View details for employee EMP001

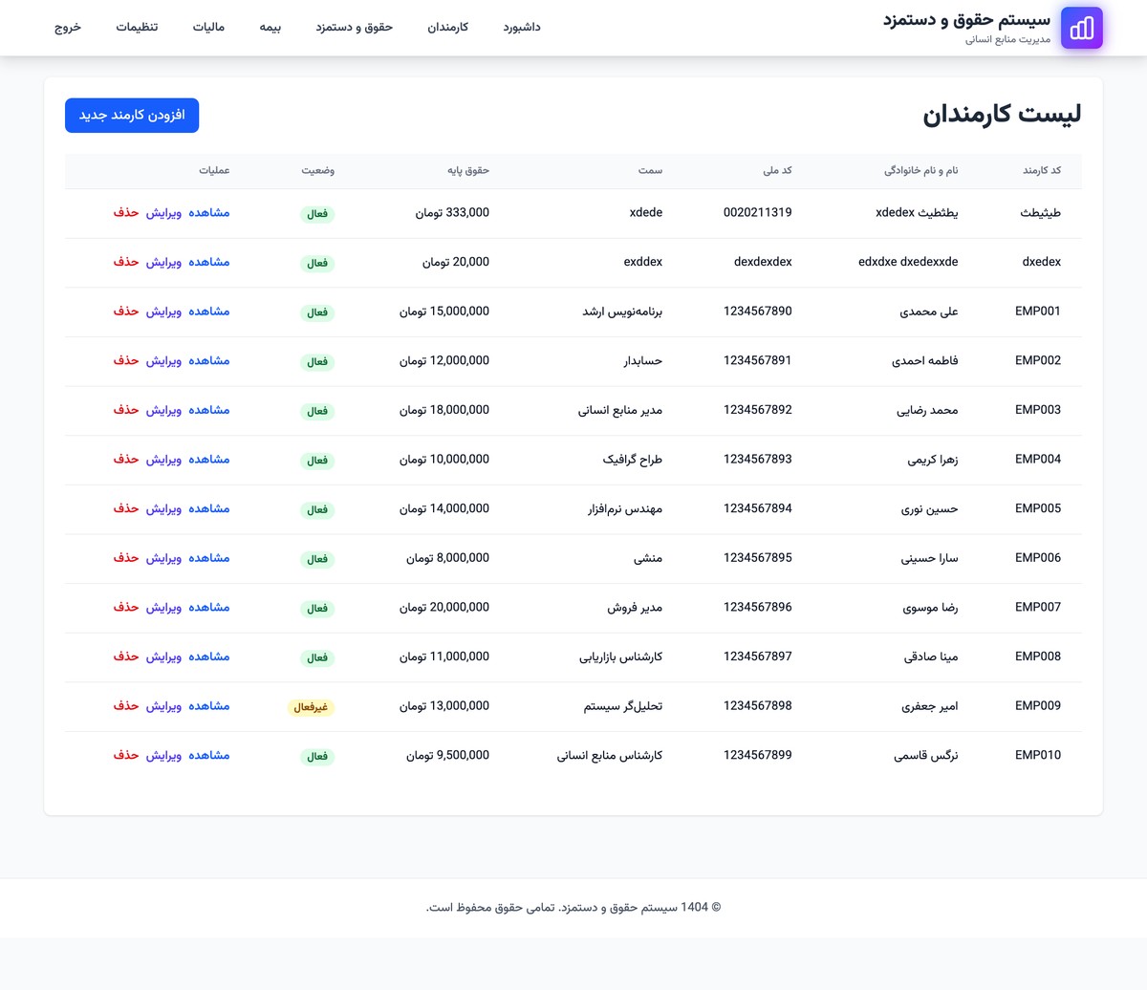[x=208, y=312]
